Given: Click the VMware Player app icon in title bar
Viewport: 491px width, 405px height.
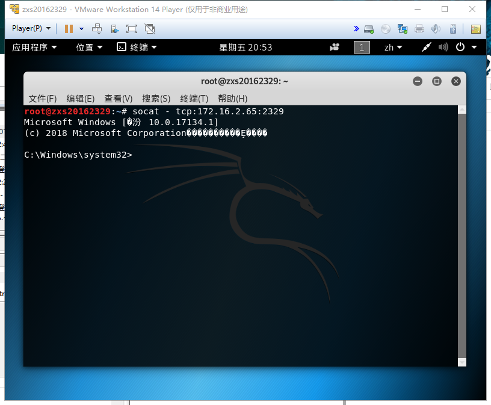Looking at the screenshot, I should (14, 9).
